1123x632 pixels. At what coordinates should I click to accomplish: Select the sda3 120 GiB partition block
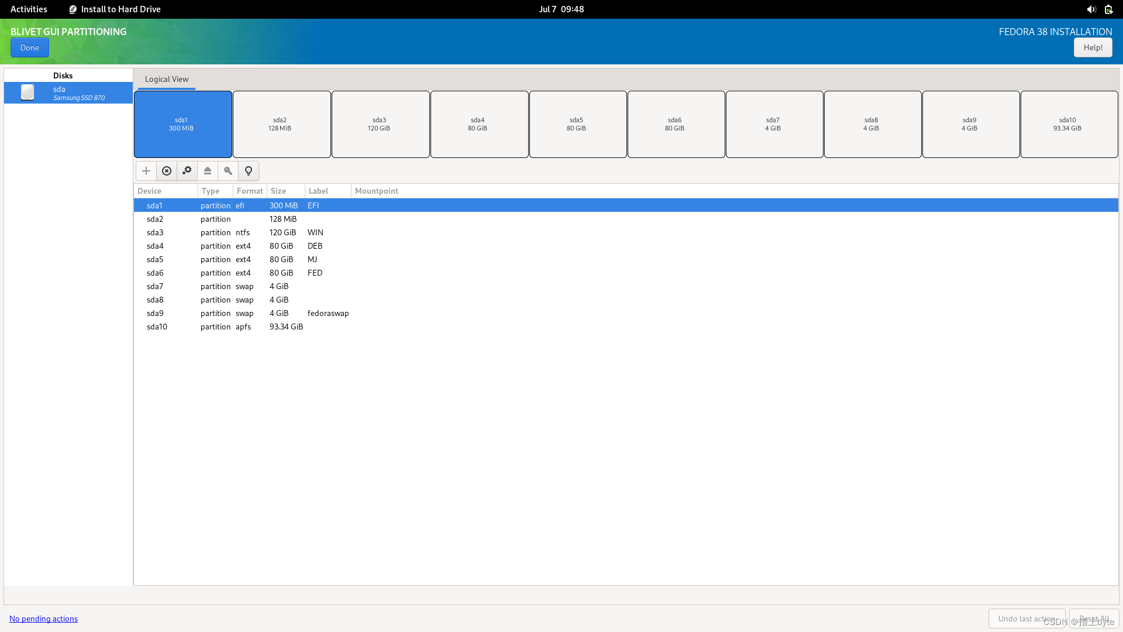380,124
